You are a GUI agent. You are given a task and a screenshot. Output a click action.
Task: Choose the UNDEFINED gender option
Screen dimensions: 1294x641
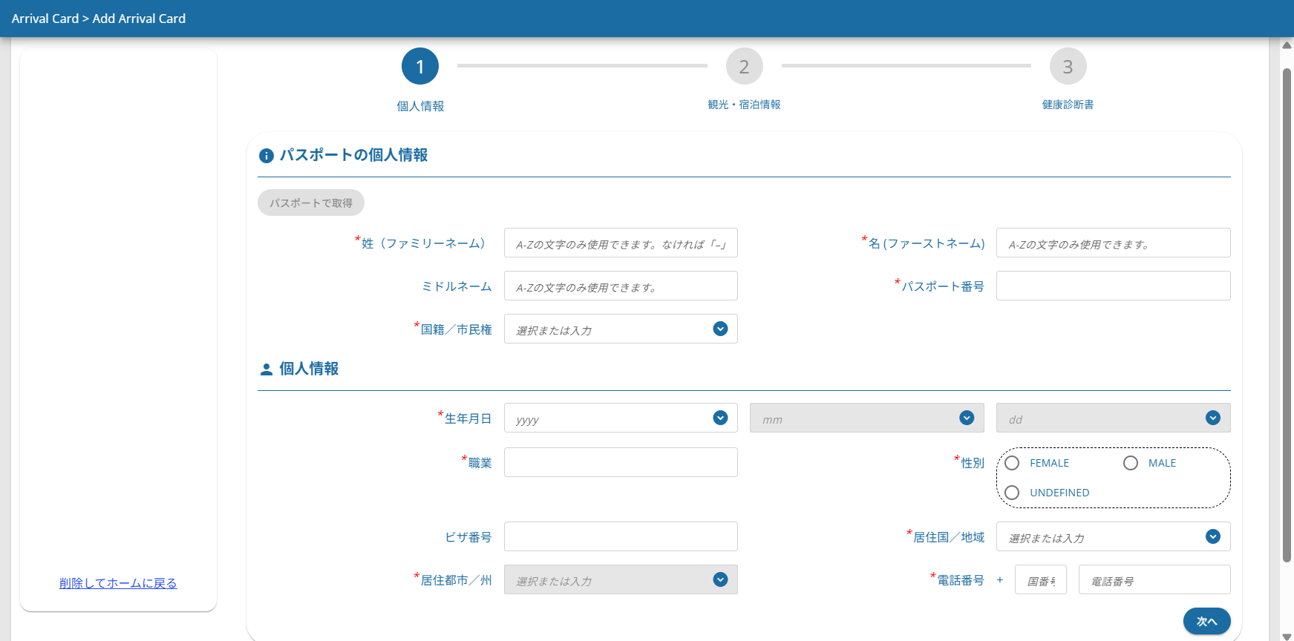(1012, 493)
